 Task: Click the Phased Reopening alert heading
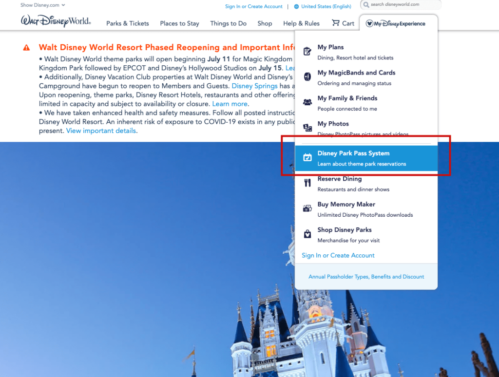pos(167,47)
